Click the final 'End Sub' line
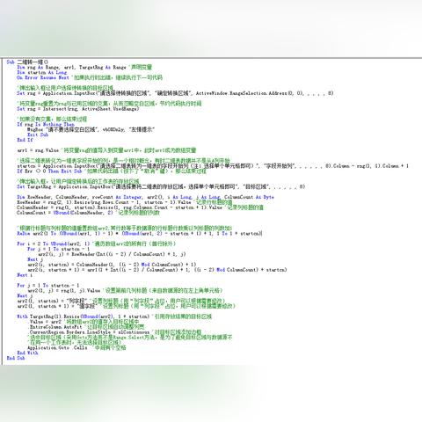422x422 pixels. click(16, 358)
